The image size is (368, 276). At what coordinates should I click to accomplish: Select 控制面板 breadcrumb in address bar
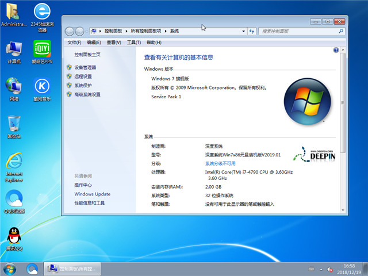click(x=113, y=31)
